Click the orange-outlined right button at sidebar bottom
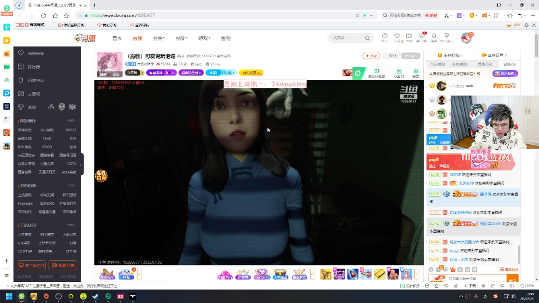 click(x=63, y=265)
